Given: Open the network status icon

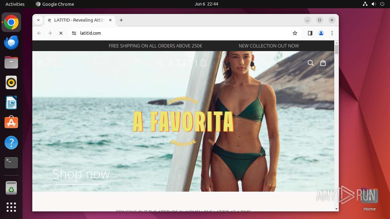Looking at the screenshot, I should (365, 4).
